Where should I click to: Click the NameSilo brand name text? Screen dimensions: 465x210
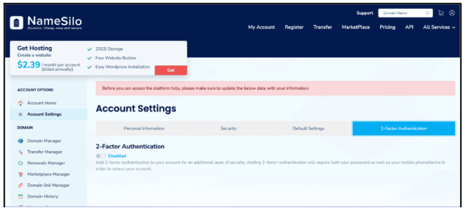(x=55, y=21)
